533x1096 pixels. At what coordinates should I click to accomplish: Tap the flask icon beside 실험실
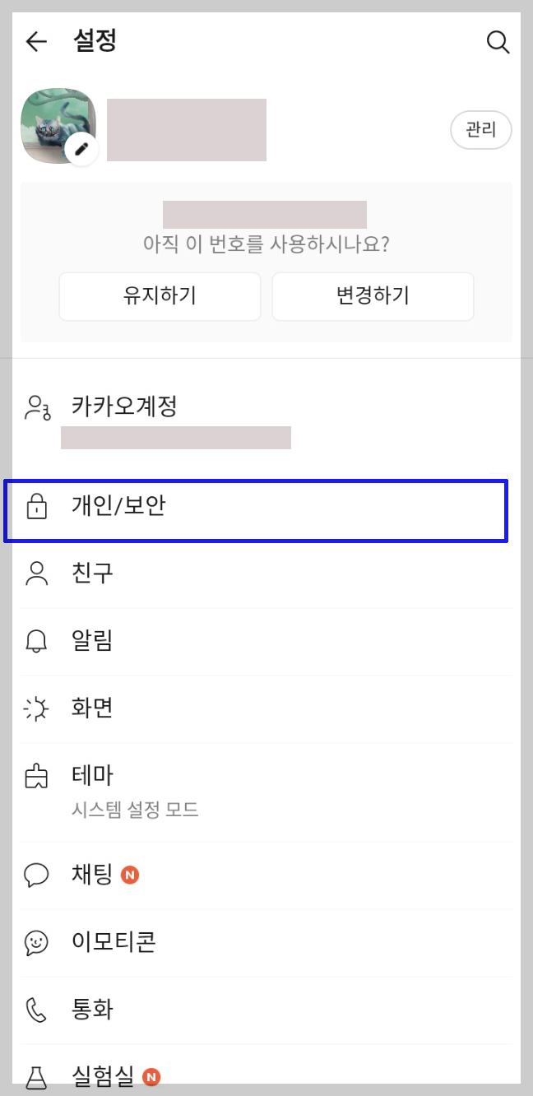coord(36,1076)
